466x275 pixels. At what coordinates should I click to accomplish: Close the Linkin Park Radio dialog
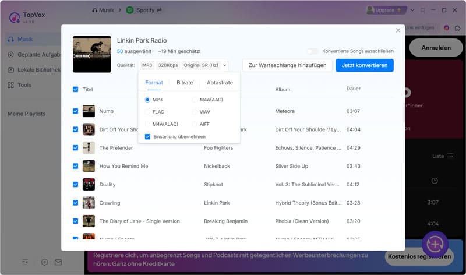coord(398,30)
